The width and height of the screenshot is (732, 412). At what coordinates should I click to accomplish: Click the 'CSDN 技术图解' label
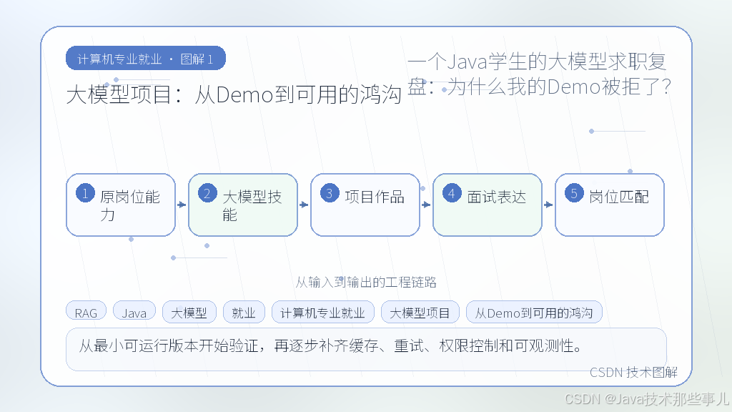pyautogui.click(x=633, y=372)
